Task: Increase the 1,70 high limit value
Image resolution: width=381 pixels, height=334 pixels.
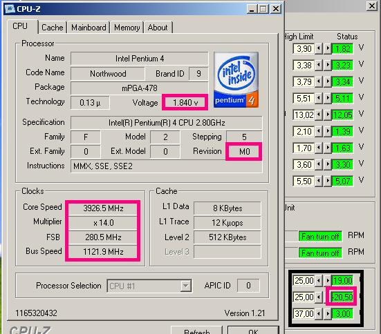Action: pyautogui.click(x=328, y=148)
